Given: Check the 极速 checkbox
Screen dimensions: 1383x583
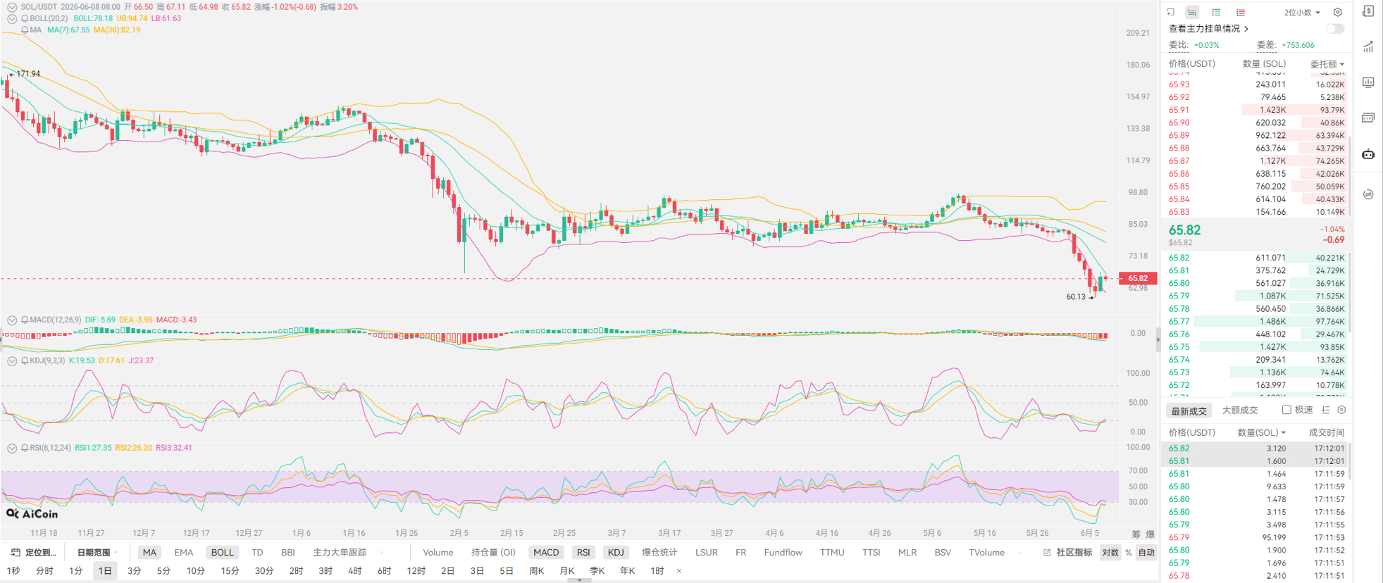Looking at the screenshot, I should pyautogui.click(x=1286, y=410).
